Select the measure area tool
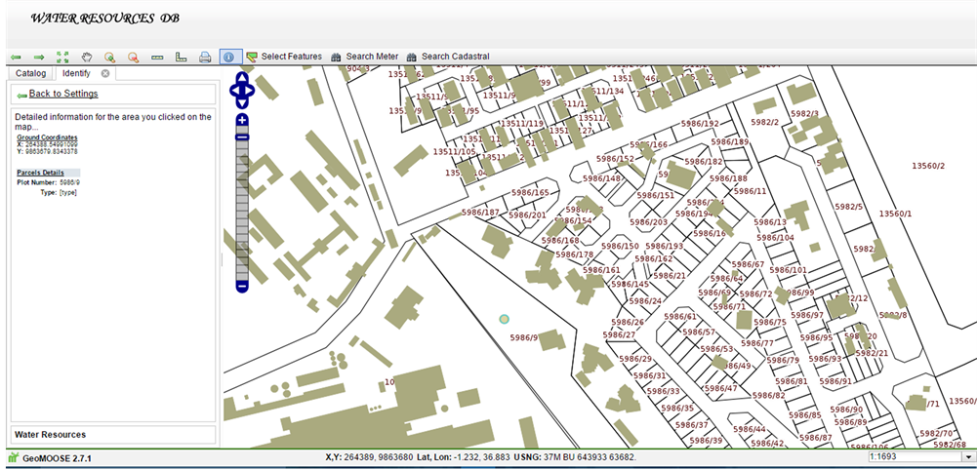 182,58
